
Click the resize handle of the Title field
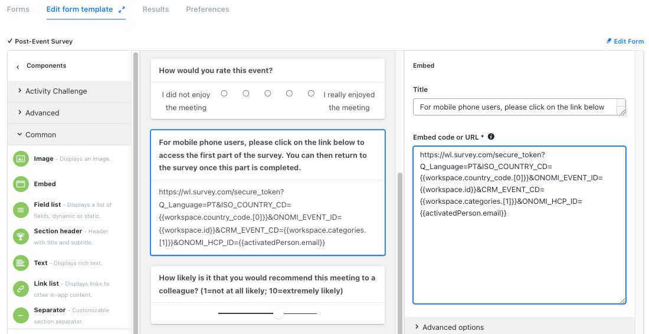pyautogui.click(x=623, y=113)
